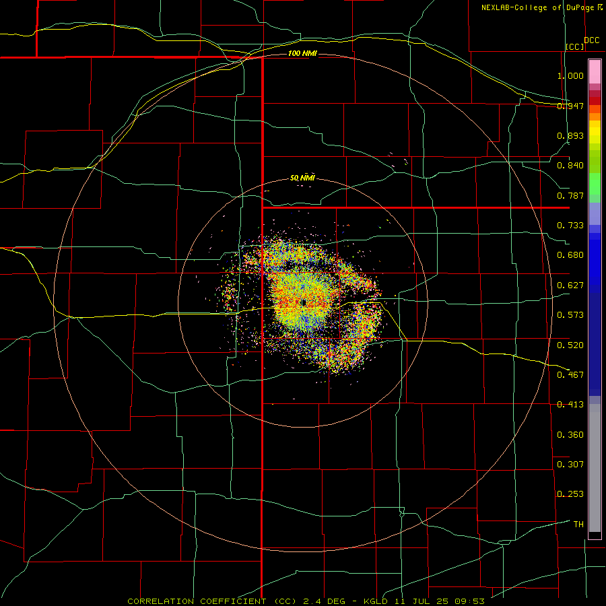Click the CORRELATION COEFFICIENT (CC) caption text
The width and height of the screenshot is (606, 606).
point(212,601)
